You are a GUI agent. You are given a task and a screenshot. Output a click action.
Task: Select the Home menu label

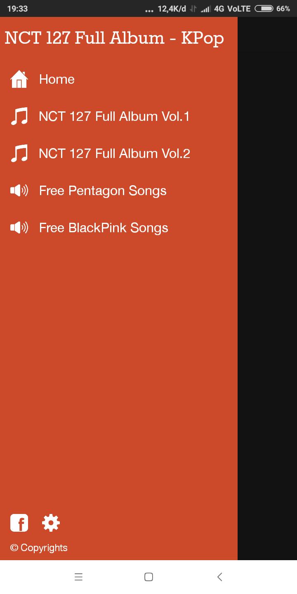57,79
